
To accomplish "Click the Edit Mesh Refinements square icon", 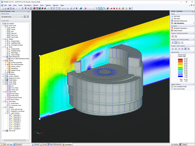I will click(x=172, y=21).
